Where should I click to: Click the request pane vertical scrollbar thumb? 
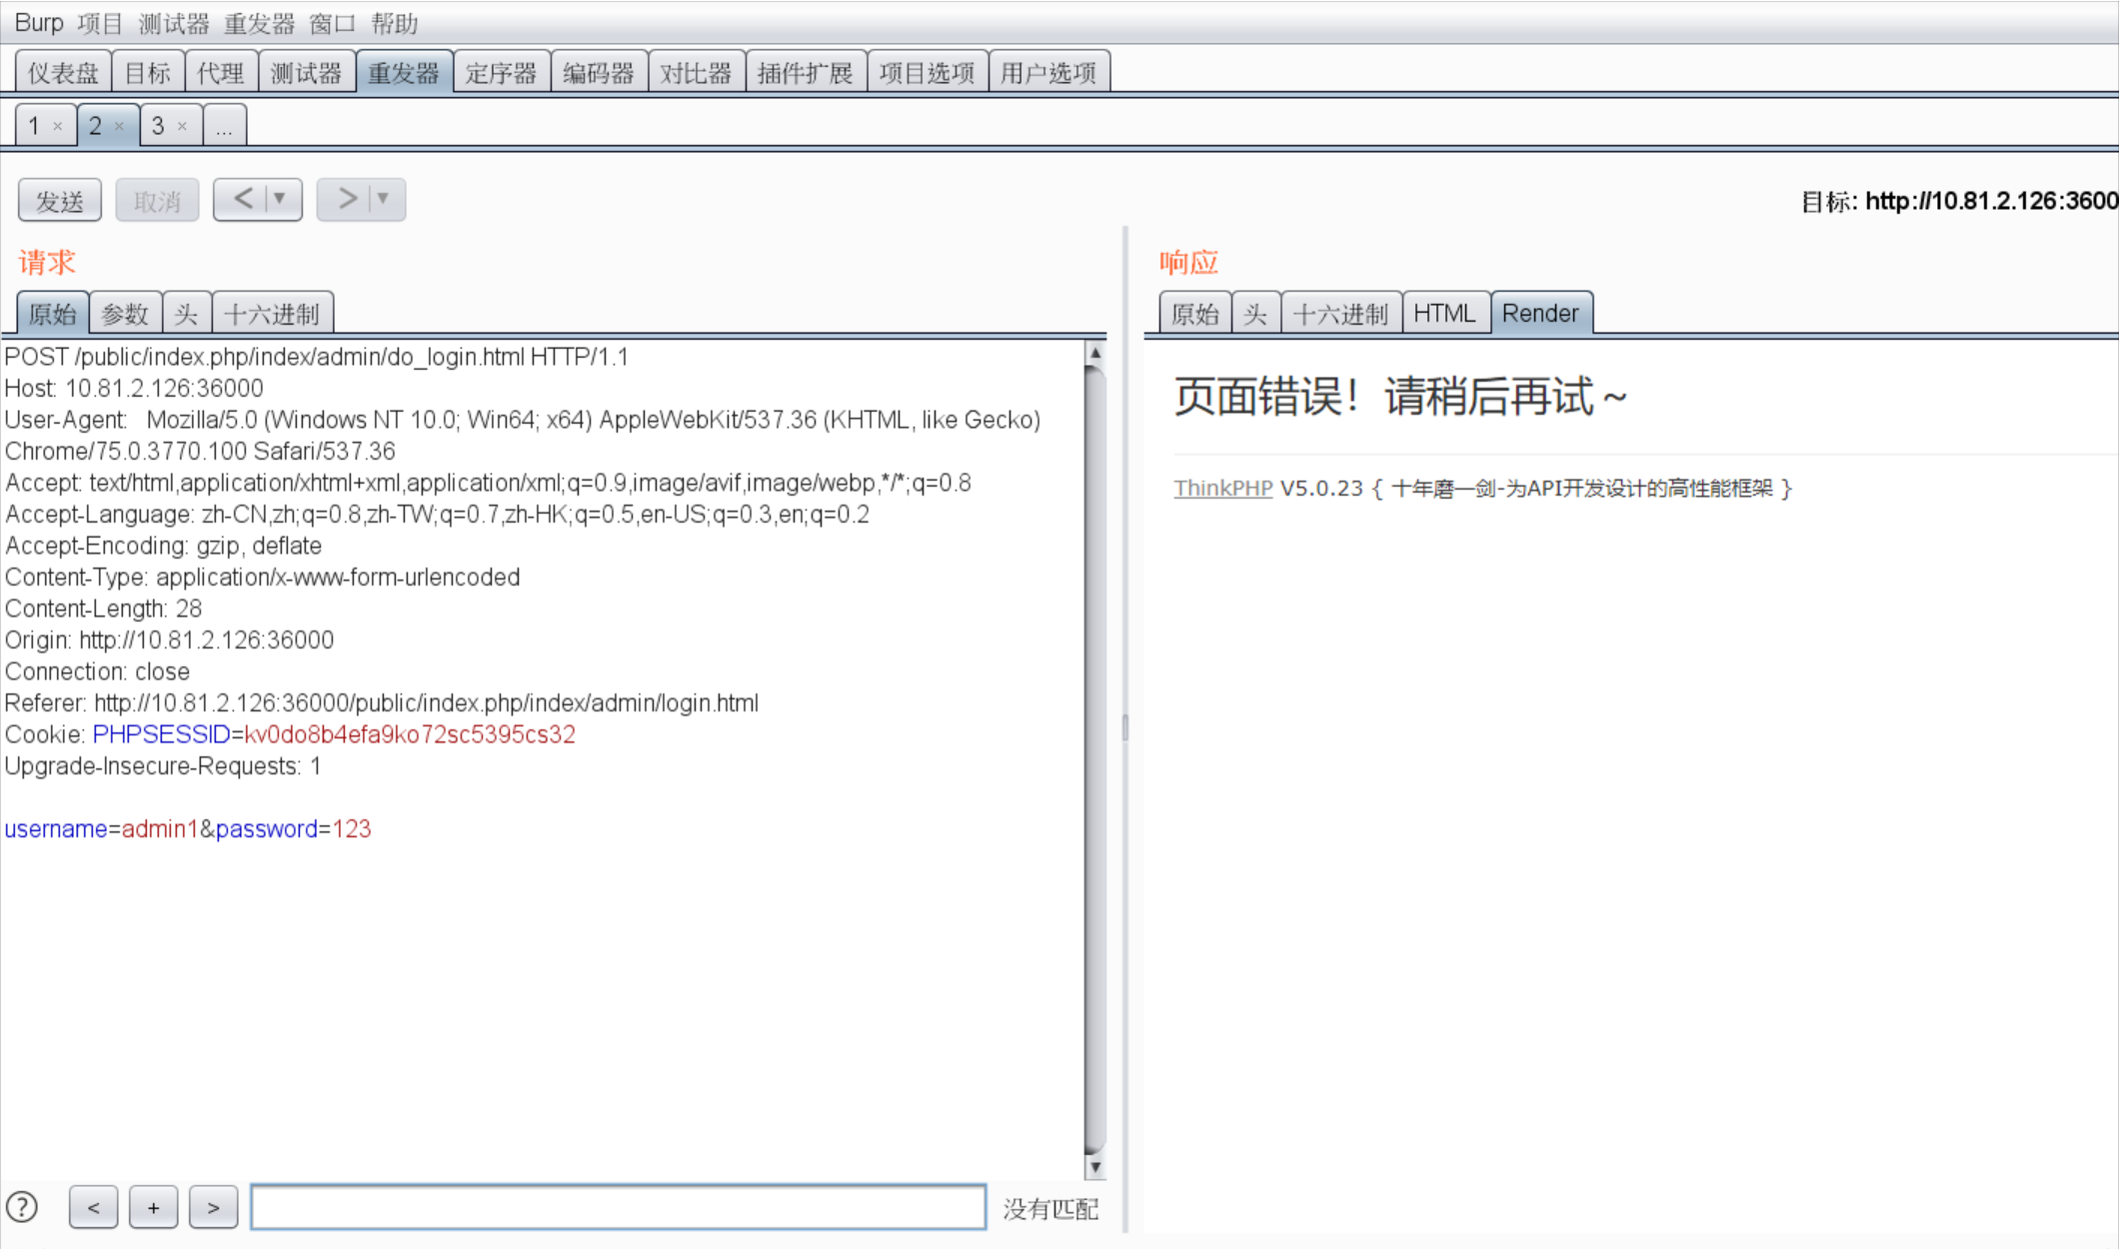[x=1095, y=759]
